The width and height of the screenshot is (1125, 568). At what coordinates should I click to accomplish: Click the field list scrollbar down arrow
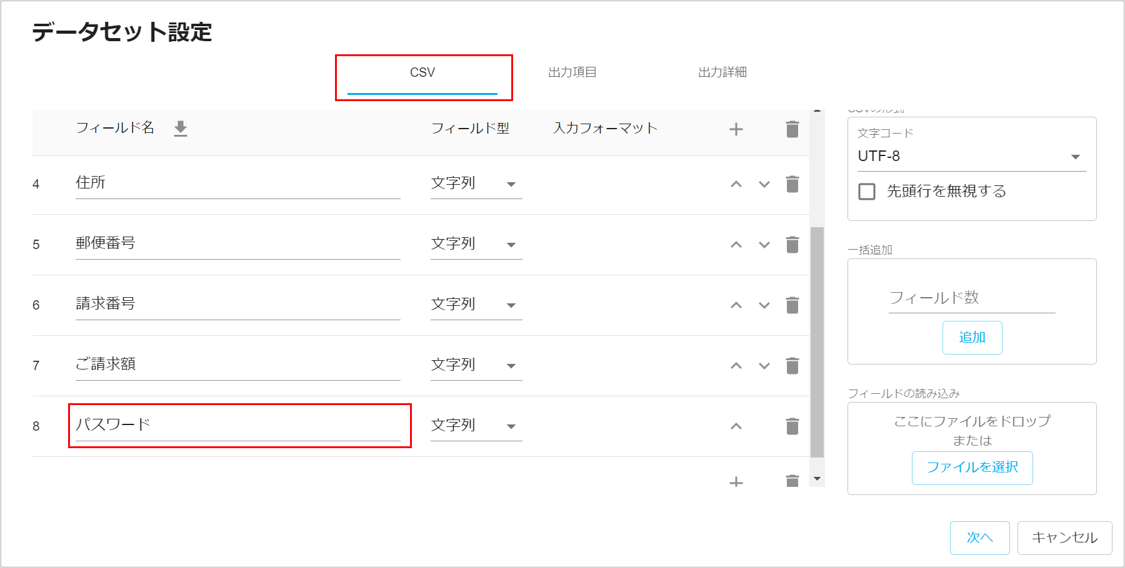pos(817,479)
